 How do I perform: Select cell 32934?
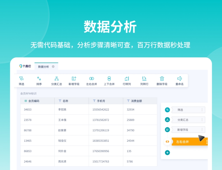pos(140,109)
